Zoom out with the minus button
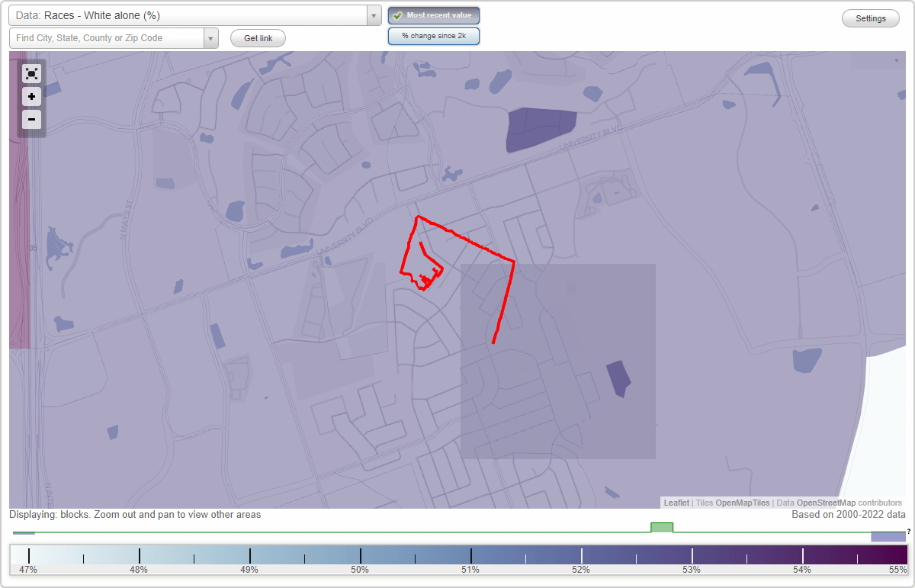The width and height of the screenshot is (915, 588). [31, 119]
